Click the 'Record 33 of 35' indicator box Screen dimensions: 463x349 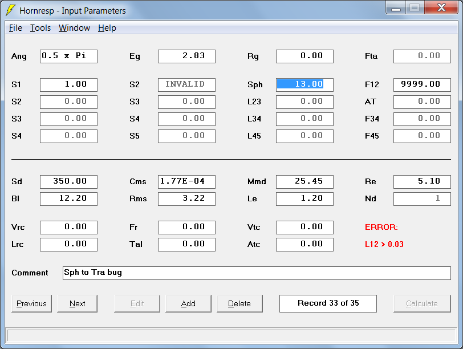(328, 303)
